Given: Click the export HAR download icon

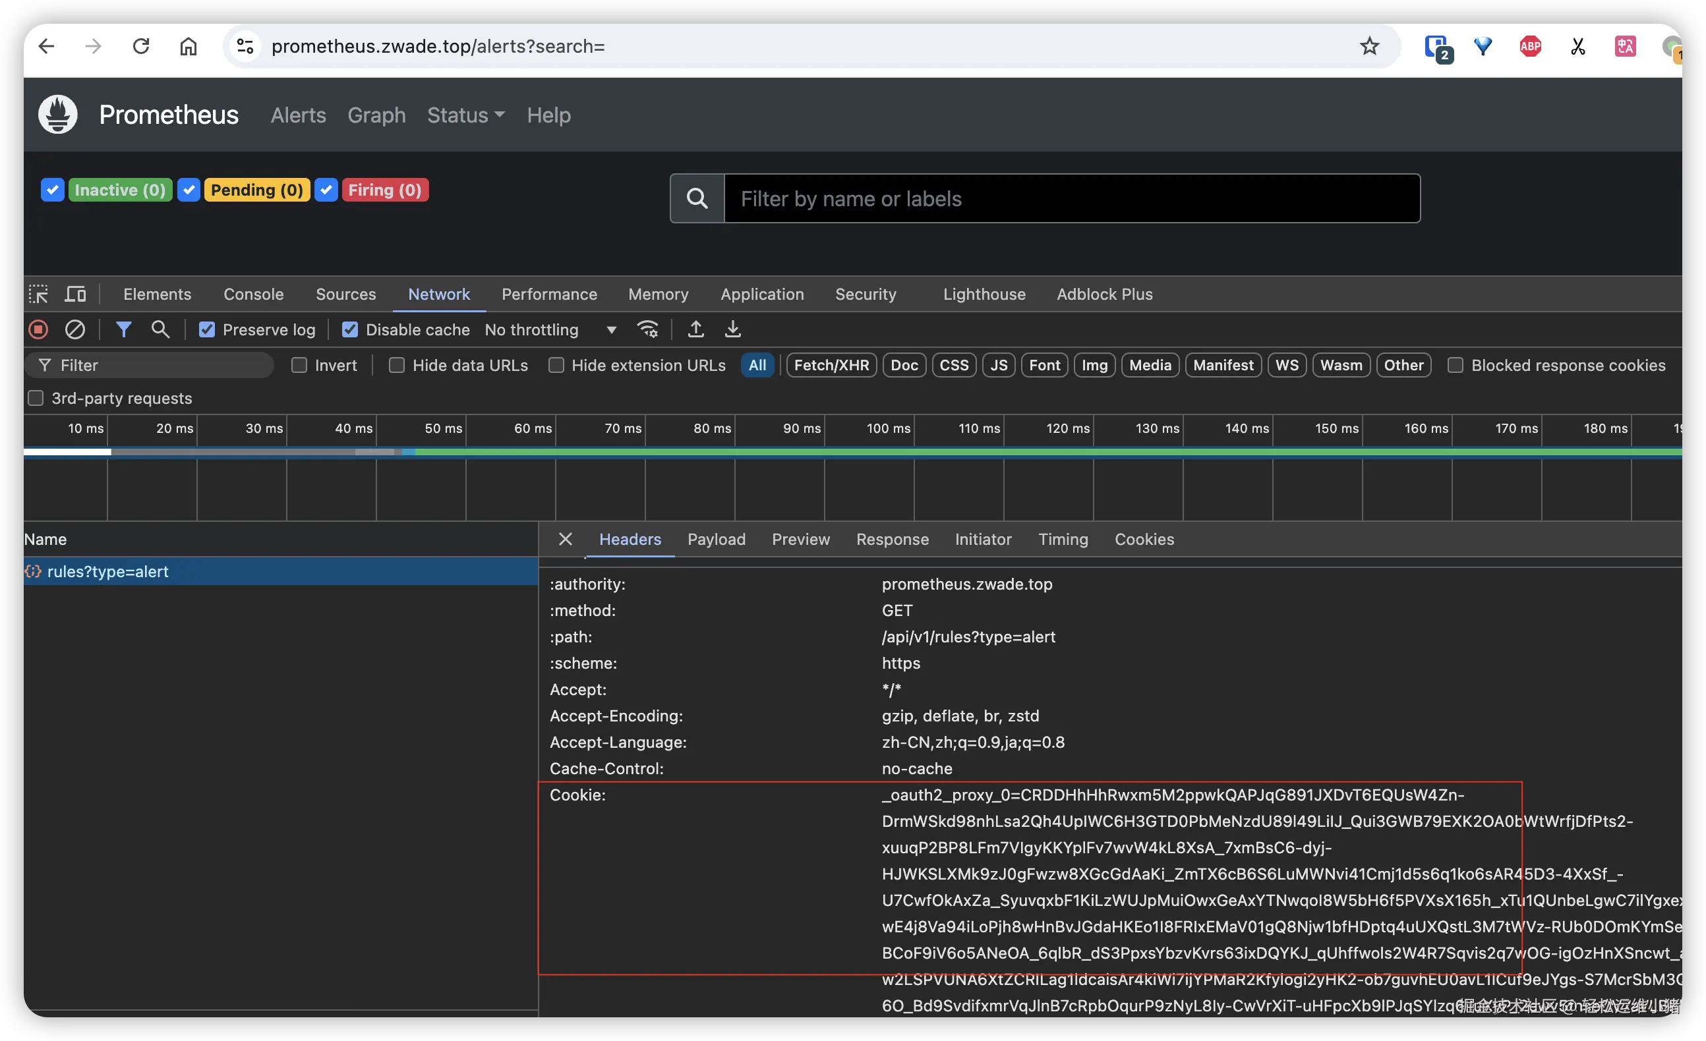Looking at the screenshot, I should coord(732,329).
